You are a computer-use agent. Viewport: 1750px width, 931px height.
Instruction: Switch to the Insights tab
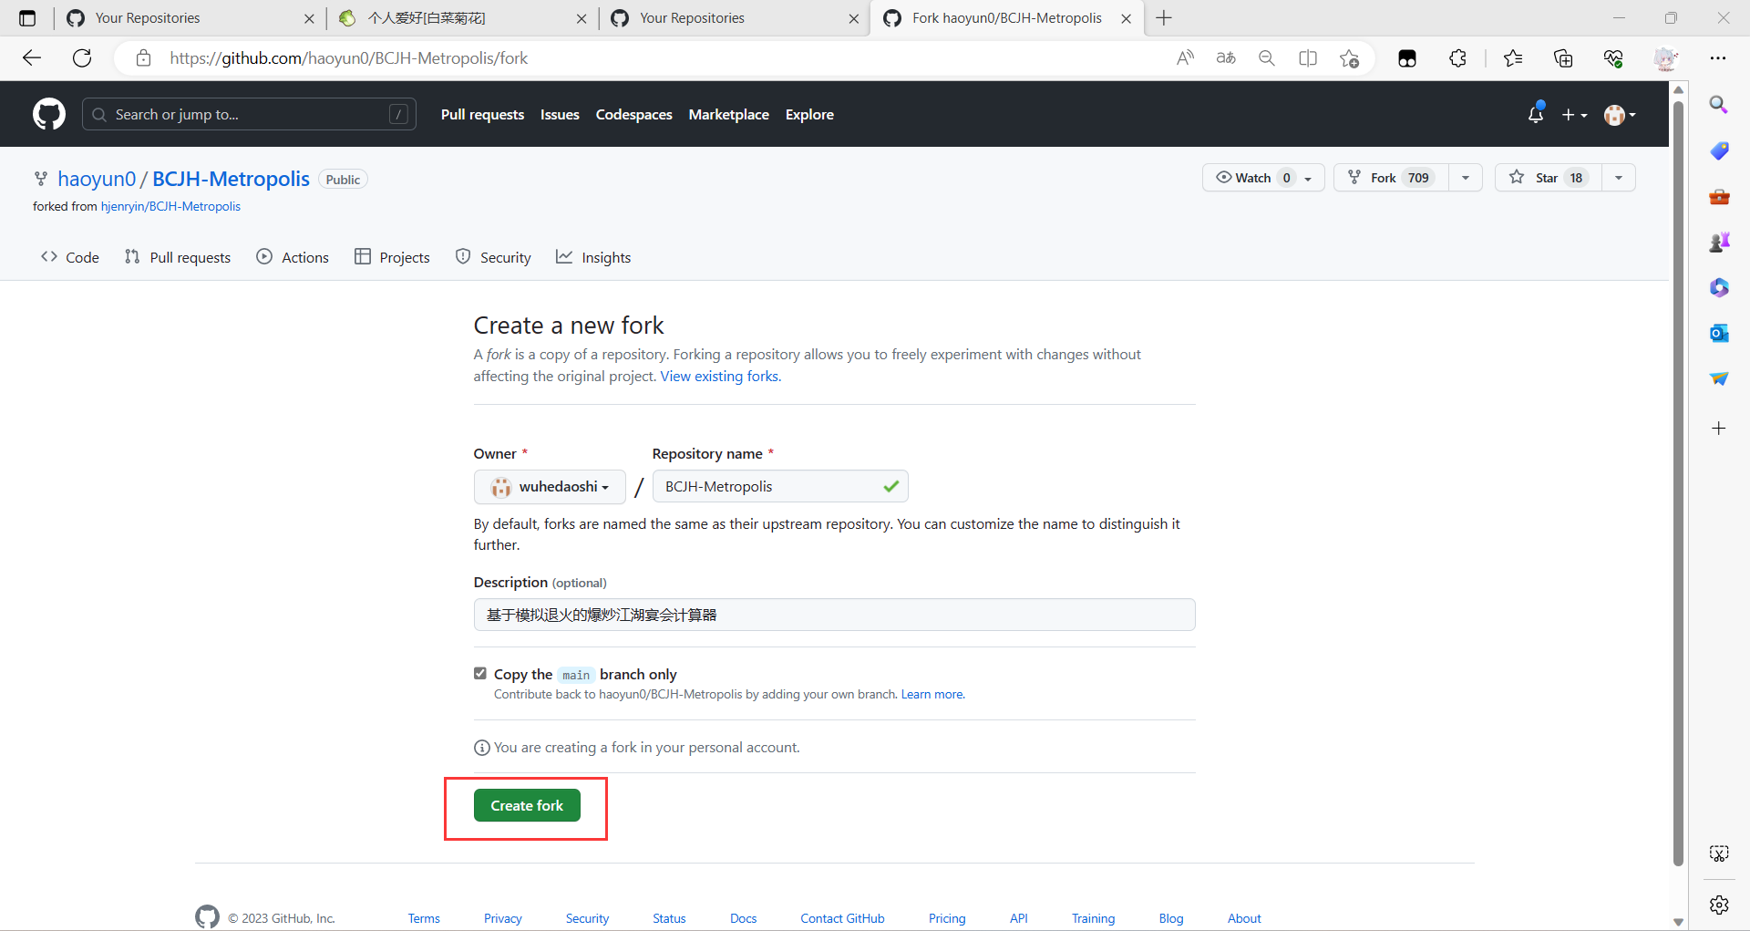593,257
